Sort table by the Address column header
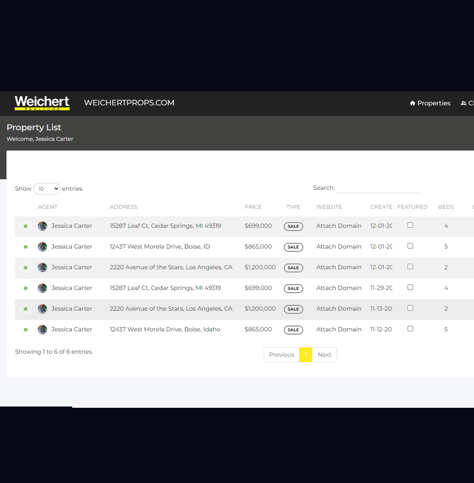 click(x=123, y=207)
